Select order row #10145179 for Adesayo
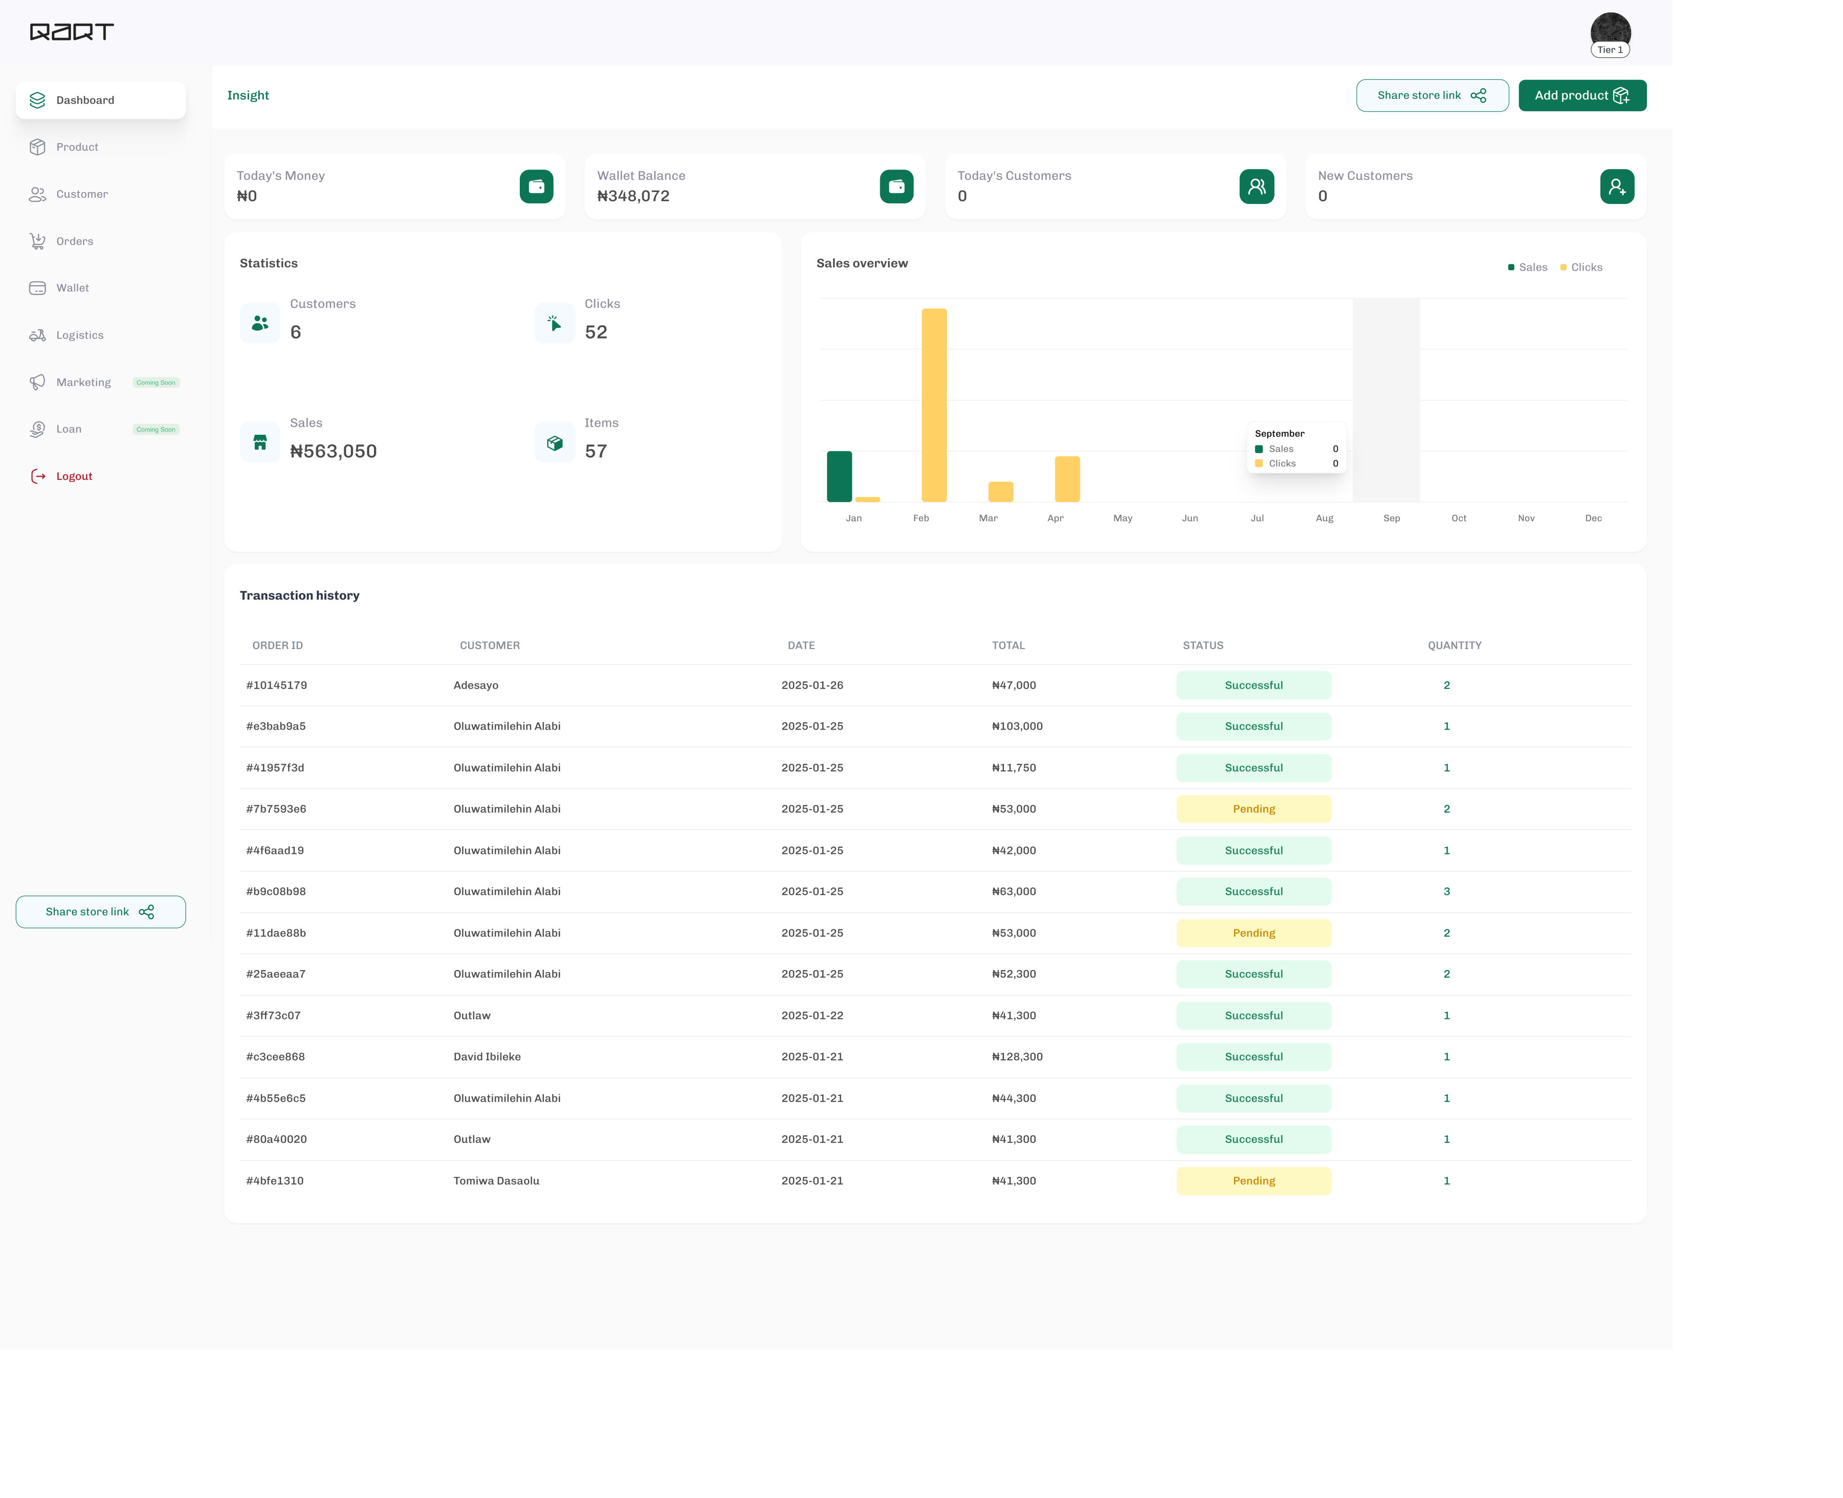 pos(777,684)
